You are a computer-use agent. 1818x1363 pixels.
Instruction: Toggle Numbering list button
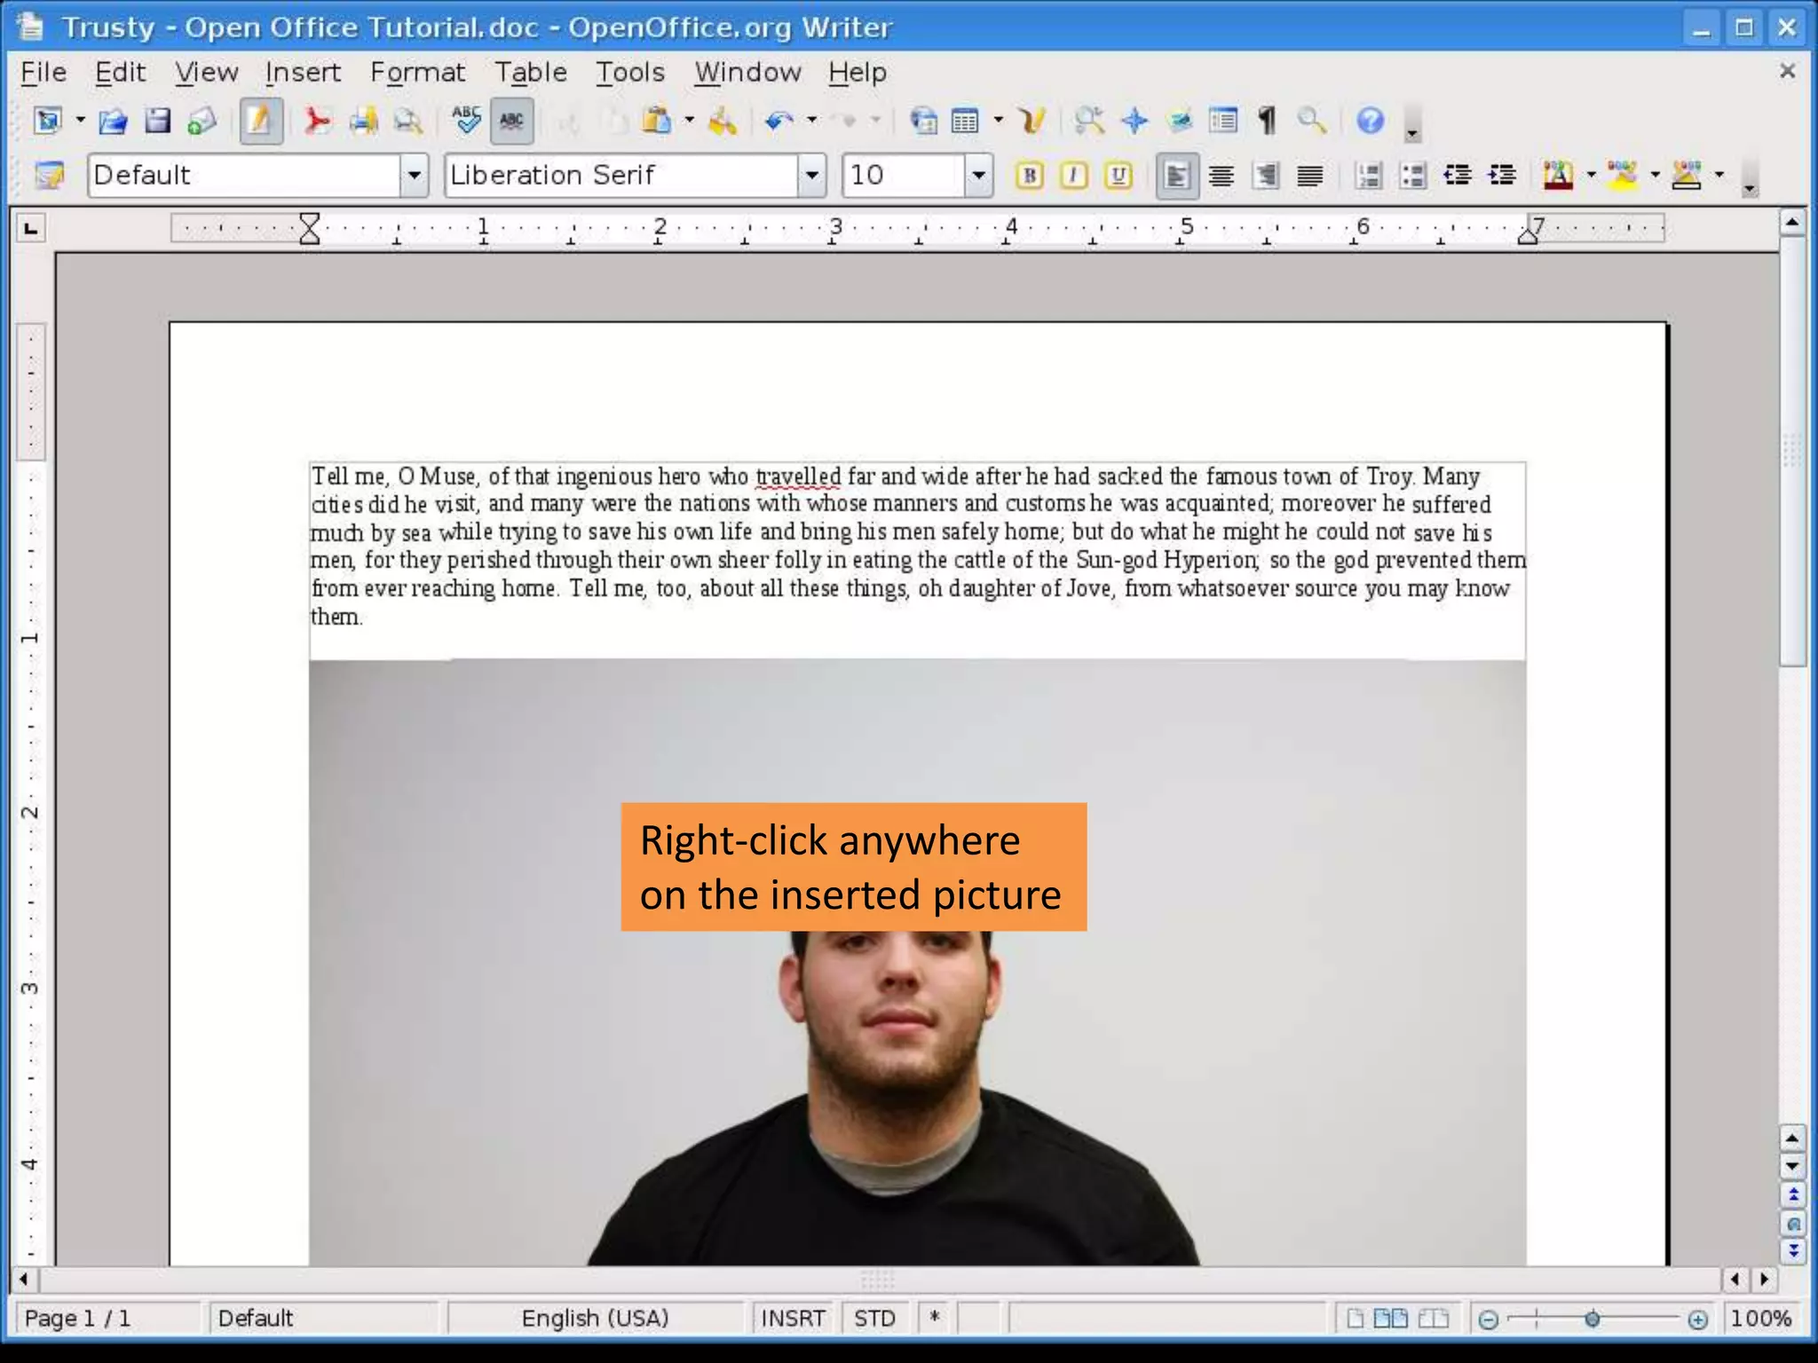click(1368, 176)
